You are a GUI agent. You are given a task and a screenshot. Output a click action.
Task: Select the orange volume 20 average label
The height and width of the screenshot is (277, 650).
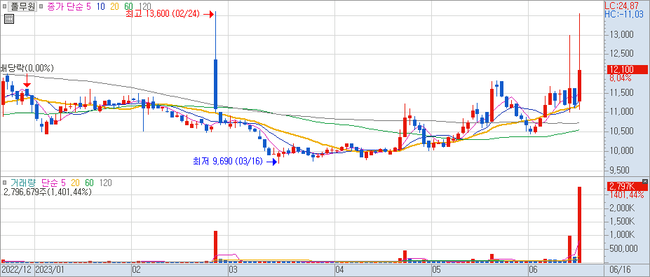pyautogui.click(x=75, y=183)
